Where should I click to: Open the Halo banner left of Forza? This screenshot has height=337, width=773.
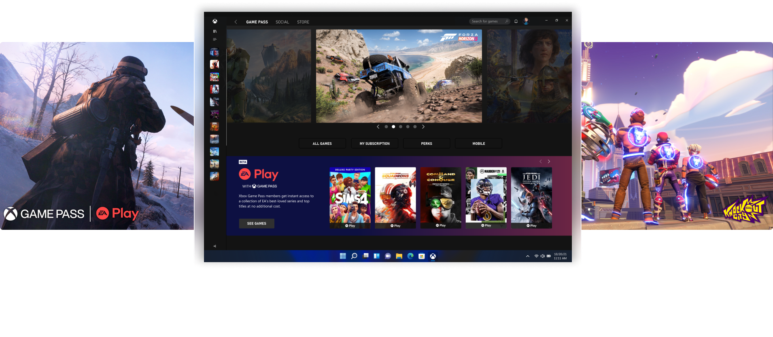click(269, 76)
